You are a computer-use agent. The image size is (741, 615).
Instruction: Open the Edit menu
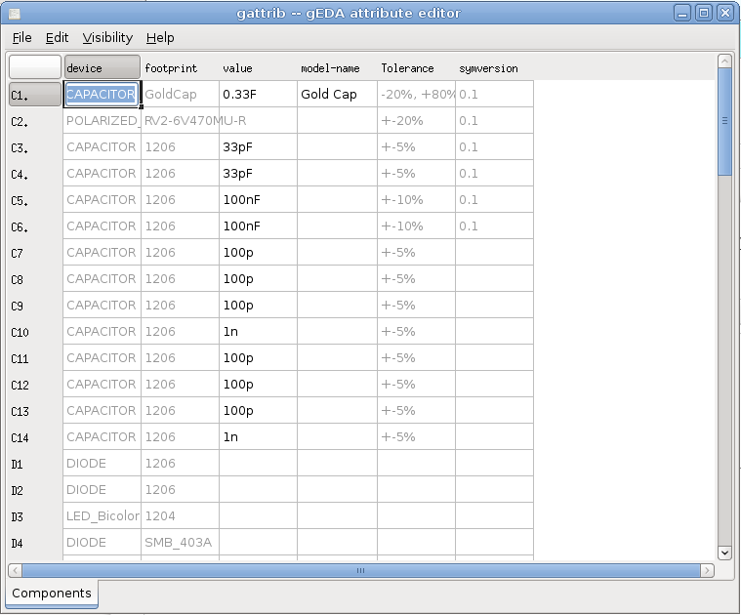pos(57,37)
